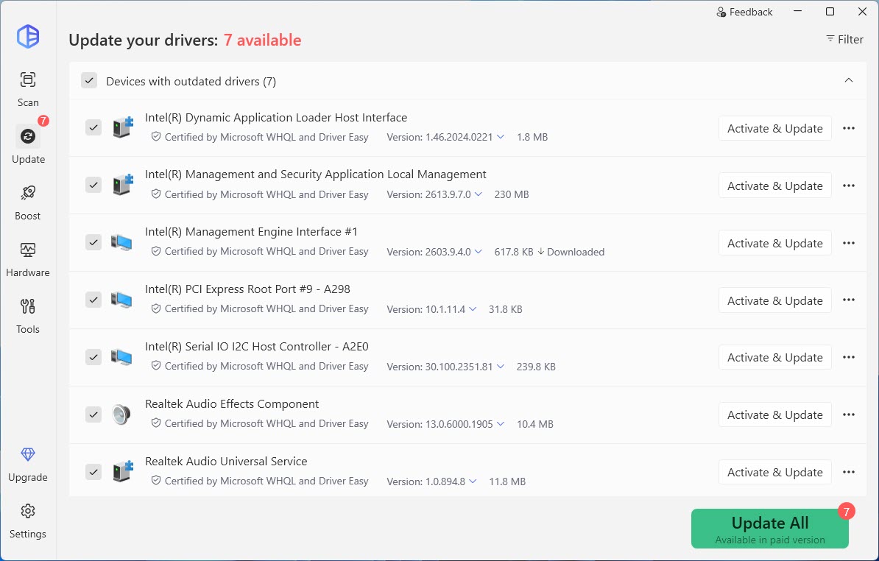Click the '10.4 MB' file size
Image resolution: width=879 pixels, height=561 pixels.
click(x=534, y=424)
